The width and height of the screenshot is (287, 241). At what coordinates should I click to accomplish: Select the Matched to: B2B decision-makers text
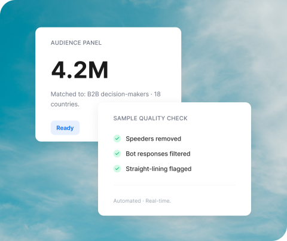pos(100,94)
